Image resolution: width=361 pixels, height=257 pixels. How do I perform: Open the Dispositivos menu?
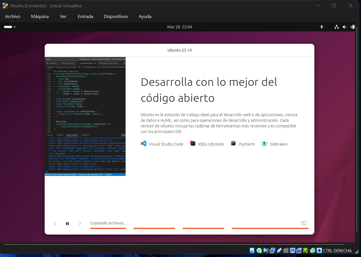[x=116, y=16]
